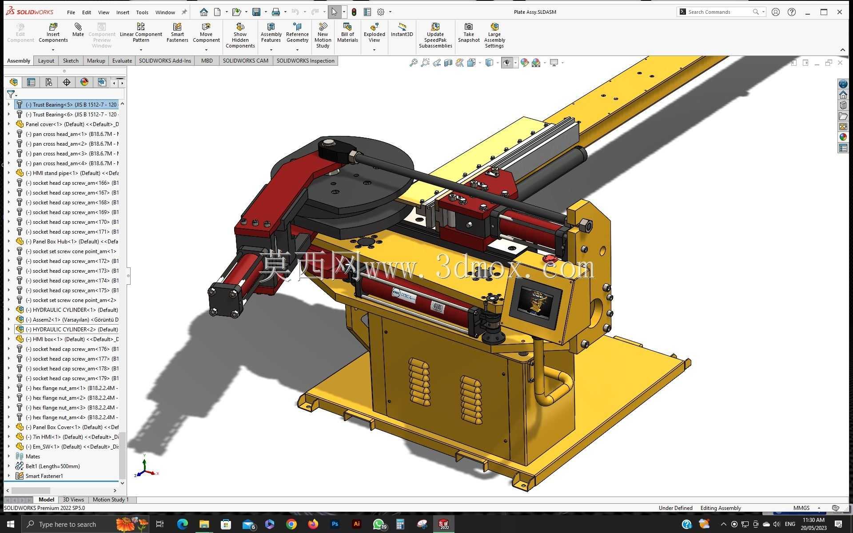
Task: Click the feature tree horizontal scrollbar
Action: click(30, 490)
